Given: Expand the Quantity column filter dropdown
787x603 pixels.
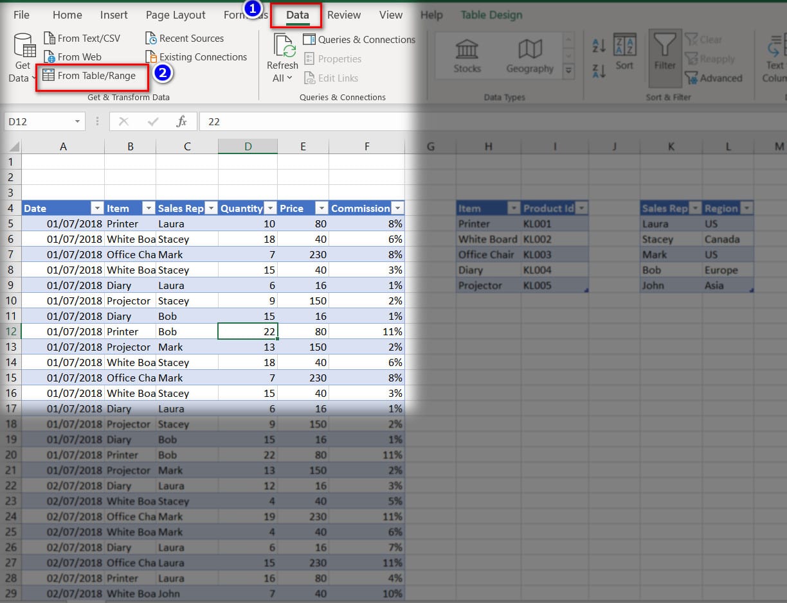Looking at the screenshot, I should click(270, 208).
